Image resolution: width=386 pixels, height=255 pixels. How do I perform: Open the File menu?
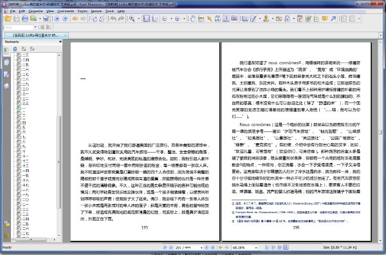click(13, 11)
